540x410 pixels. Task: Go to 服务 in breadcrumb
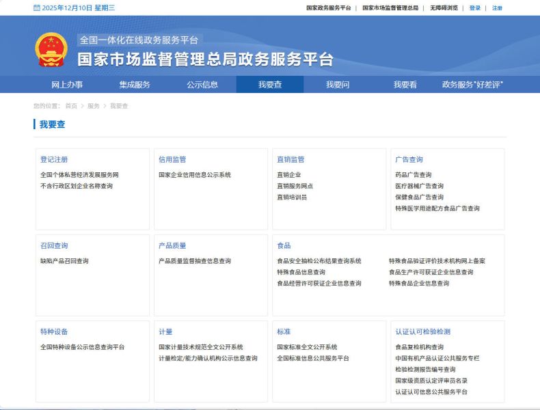pos(94,106)
